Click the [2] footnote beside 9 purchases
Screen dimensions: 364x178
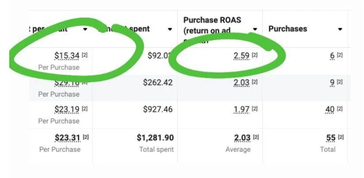pyautogui.click(x=340, y=81)
